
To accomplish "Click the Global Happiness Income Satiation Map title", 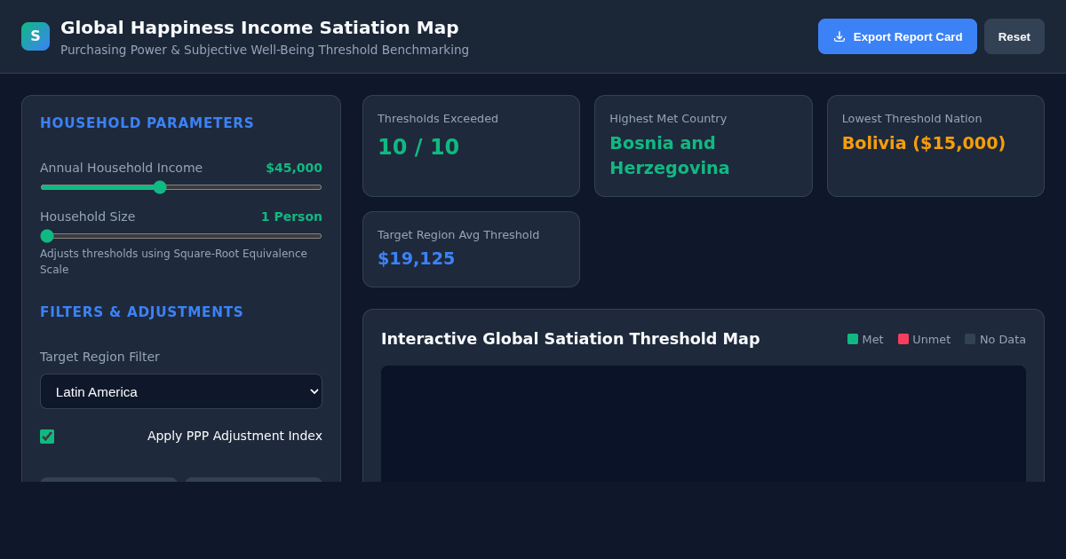I will (259, 28).
